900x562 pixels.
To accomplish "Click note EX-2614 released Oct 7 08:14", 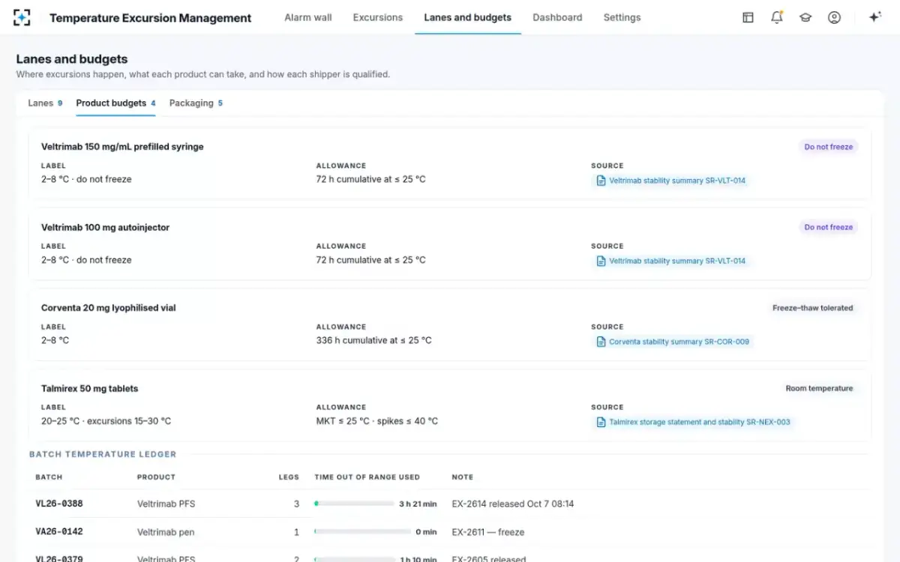I will point(513,504).
